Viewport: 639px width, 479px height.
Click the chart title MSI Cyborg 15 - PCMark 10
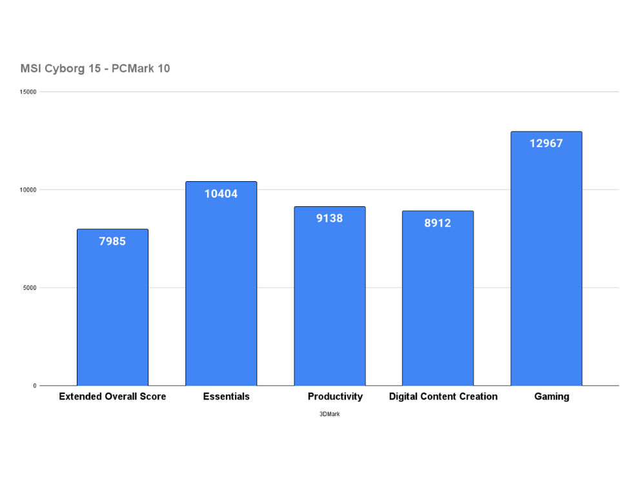pyautogui.click(x=95, y=68)
